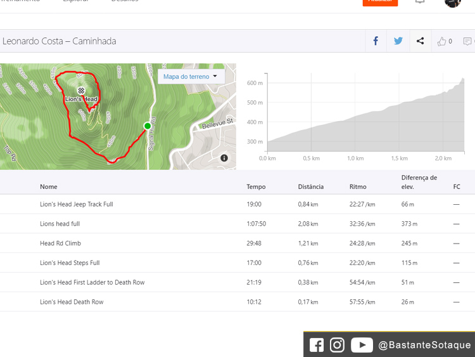The height and width of the screenshot is (357, 475).
Task: Open the comments icon
Action: (467, 41)
